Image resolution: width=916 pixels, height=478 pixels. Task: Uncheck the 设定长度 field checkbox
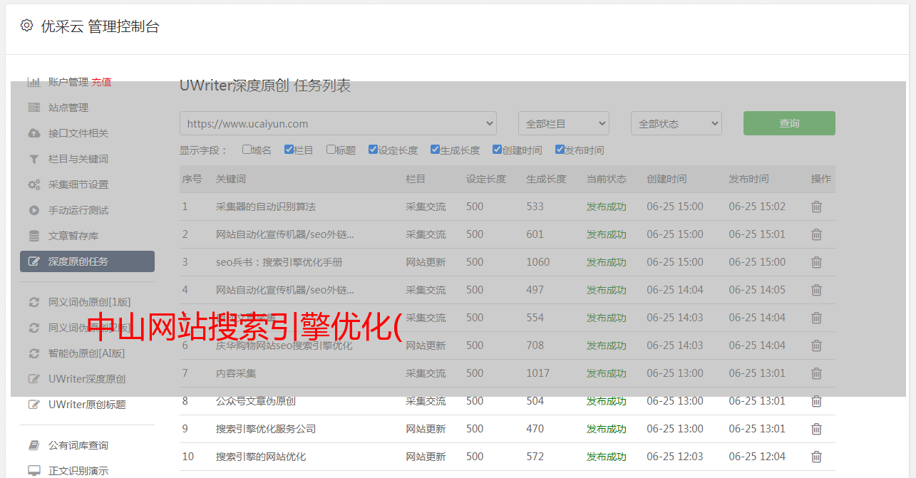point(373,150)
